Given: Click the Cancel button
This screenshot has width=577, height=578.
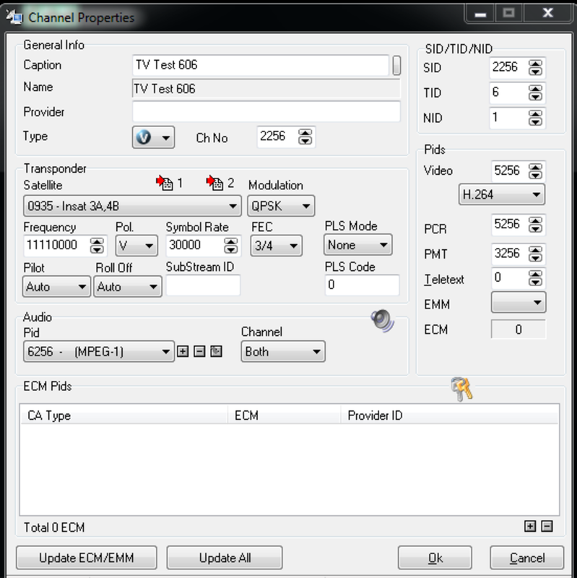Looking at the screenshot, I should tap(527, 558).
